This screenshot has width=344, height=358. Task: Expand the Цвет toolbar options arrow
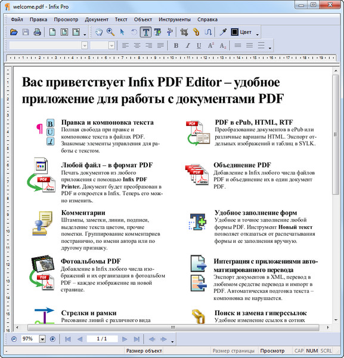click(258, 35)
